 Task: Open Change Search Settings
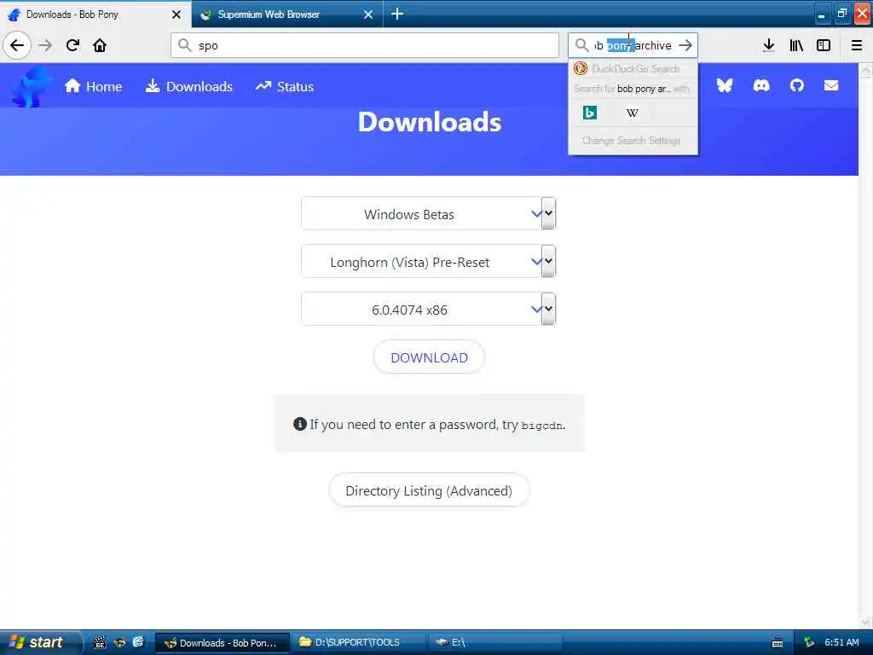(632, 141)
